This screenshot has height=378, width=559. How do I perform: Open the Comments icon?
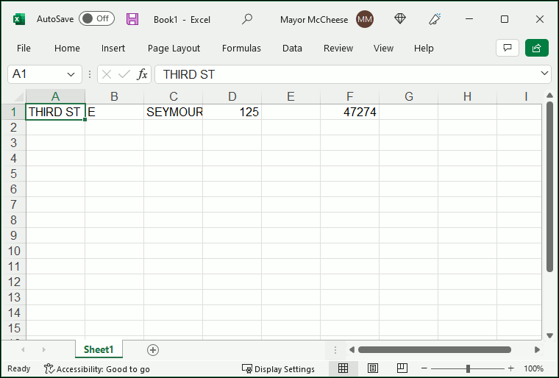click(x=507, y=48)
